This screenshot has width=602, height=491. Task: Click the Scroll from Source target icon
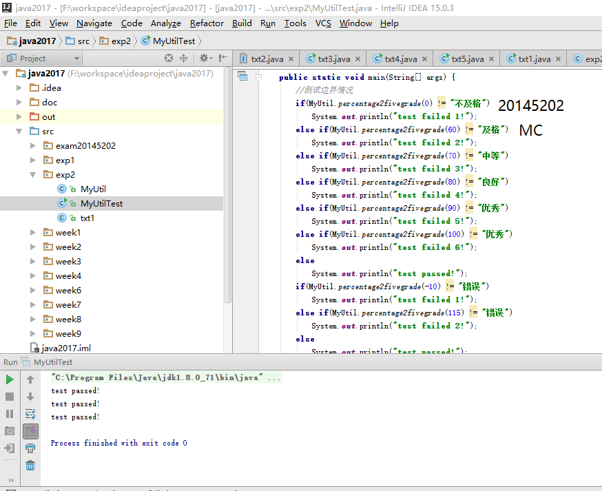169,58
